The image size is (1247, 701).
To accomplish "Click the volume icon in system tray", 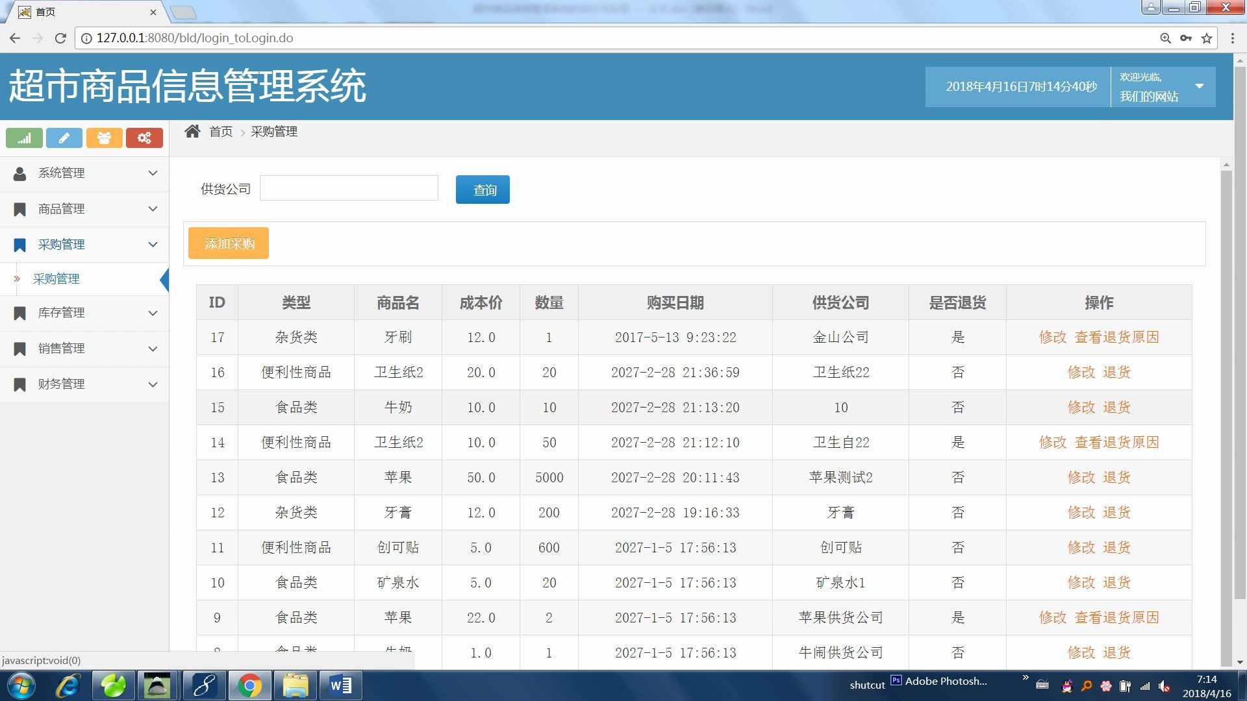I will pyautogui.click(x=1165, y=686).
